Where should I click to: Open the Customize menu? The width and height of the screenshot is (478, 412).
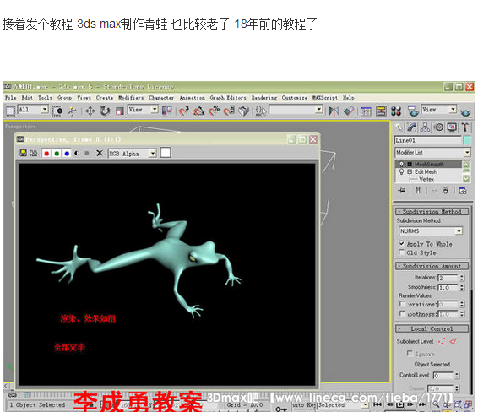(x=295, y=98)
